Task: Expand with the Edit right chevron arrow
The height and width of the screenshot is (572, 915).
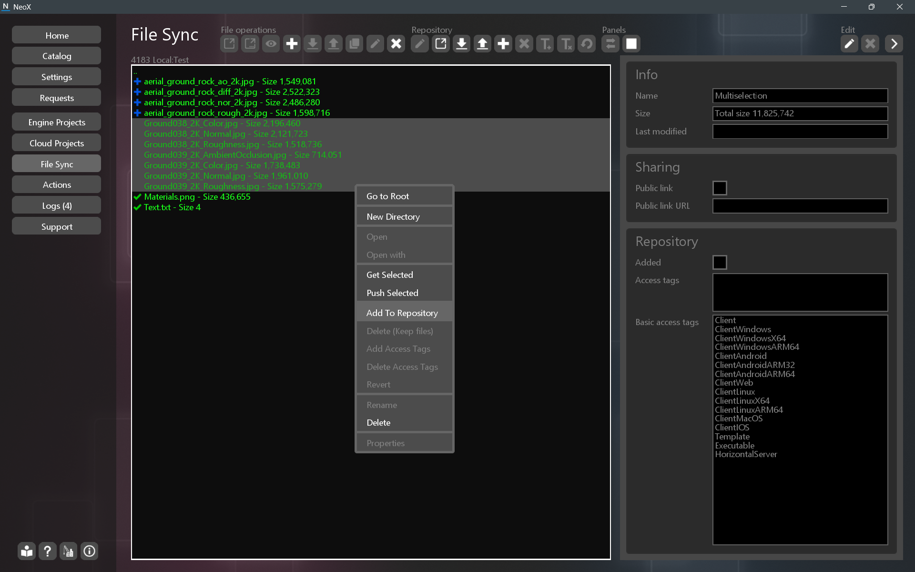Action: (894, 44)
